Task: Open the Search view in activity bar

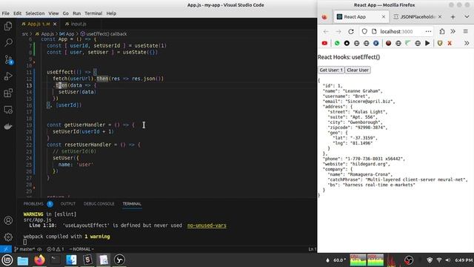Action: [8, 42]
